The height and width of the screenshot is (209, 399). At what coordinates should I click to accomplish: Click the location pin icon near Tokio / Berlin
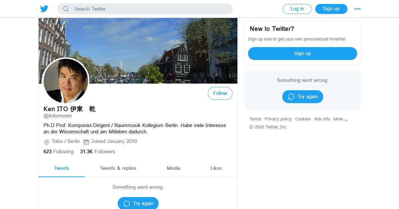coord(47,142)
